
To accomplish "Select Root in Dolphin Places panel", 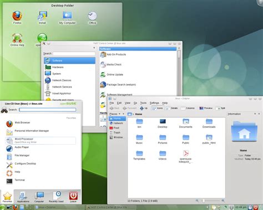I will [x=118, y=128].
